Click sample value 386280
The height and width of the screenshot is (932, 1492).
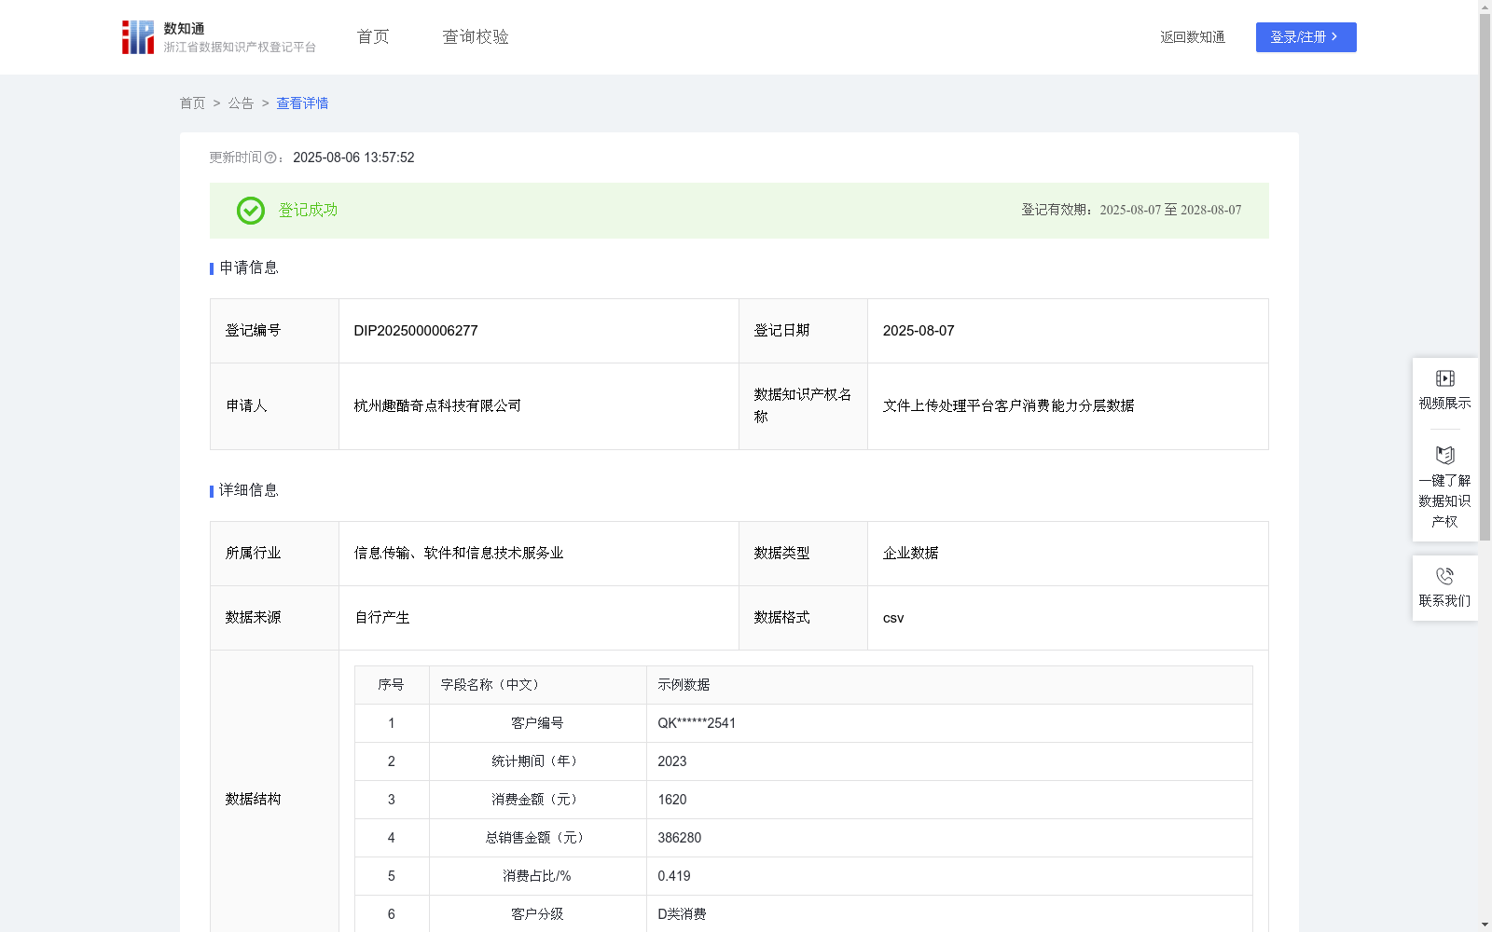coord(680,838)
